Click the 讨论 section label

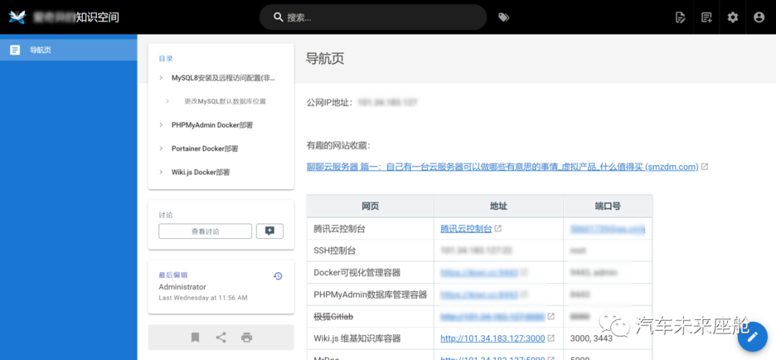pyautogui.click(x=166, y=215)
